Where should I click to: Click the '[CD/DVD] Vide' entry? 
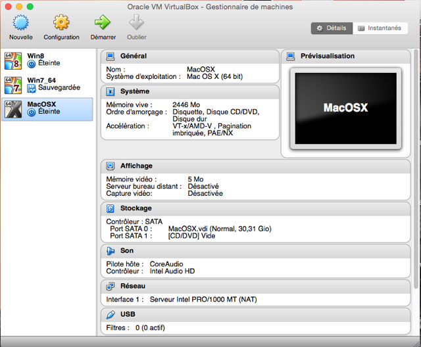(191, 236)
